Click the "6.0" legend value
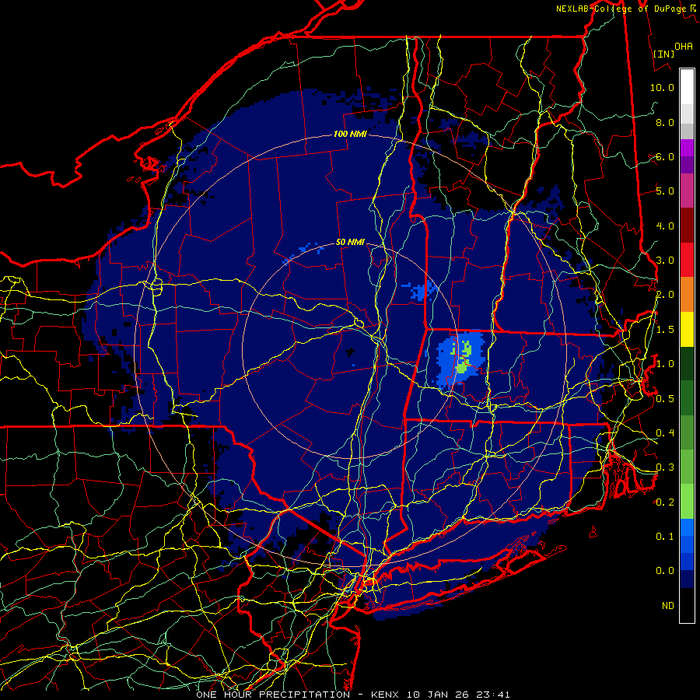The image size is (700, 700). coord(665,156)
